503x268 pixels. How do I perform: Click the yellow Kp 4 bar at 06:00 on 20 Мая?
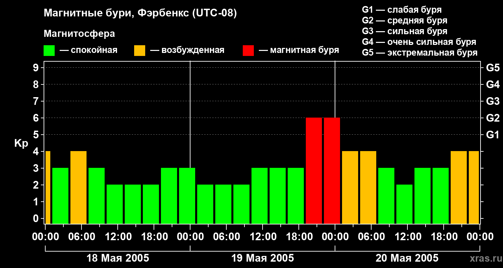click(368, 187)
